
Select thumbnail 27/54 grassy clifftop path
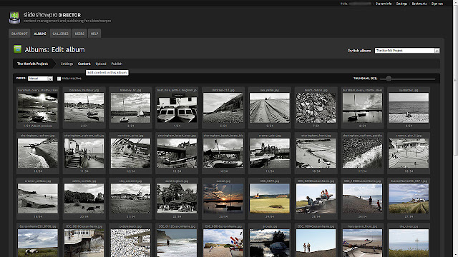tap(409, 198)
